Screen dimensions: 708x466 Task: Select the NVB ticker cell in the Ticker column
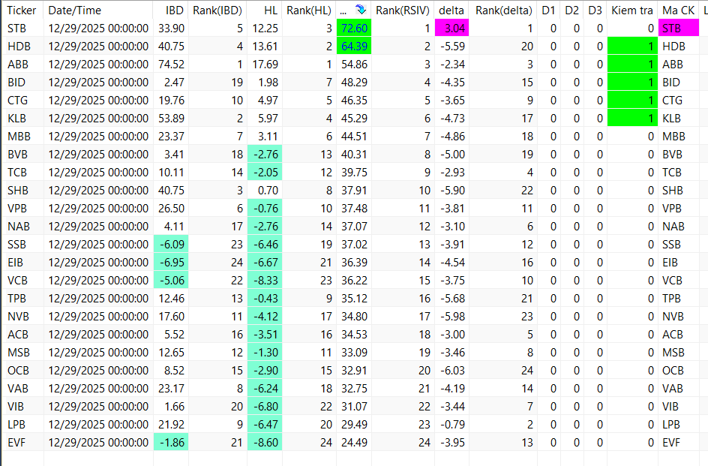[22, 317]
